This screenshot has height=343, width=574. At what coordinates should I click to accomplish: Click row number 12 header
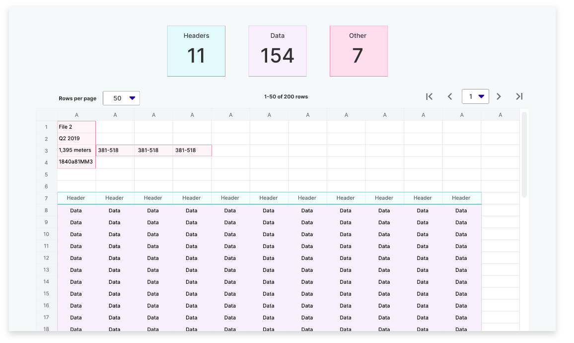[46, 258]
